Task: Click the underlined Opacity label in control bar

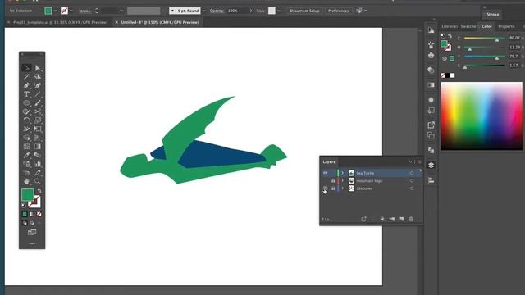Action: [x=217, y=11]
